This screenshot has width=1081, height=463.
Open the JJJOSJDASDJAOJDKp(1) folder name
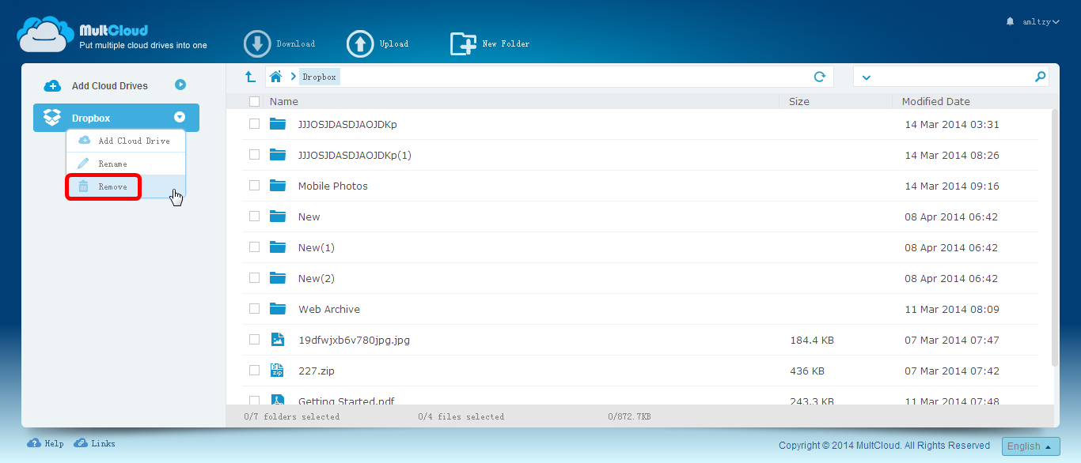[355, 155]
